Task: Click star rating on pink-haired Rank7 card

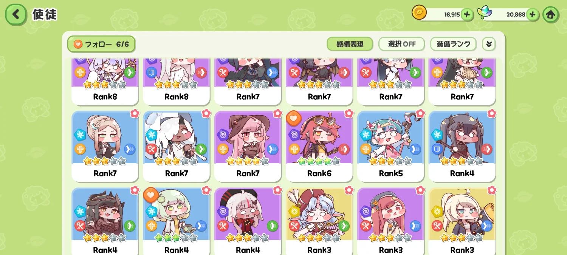Action: [x=248, y=161]
